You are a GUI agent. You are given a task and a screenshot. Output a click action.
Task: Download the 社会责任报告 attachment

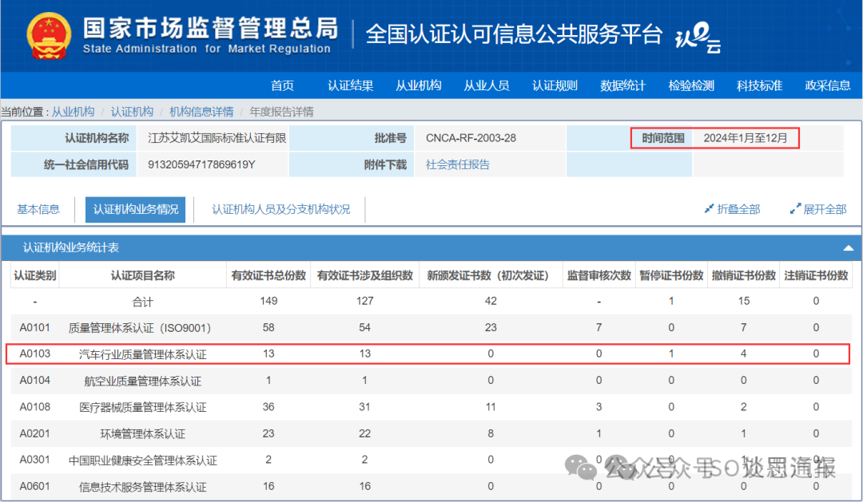[x=457, y=164]
